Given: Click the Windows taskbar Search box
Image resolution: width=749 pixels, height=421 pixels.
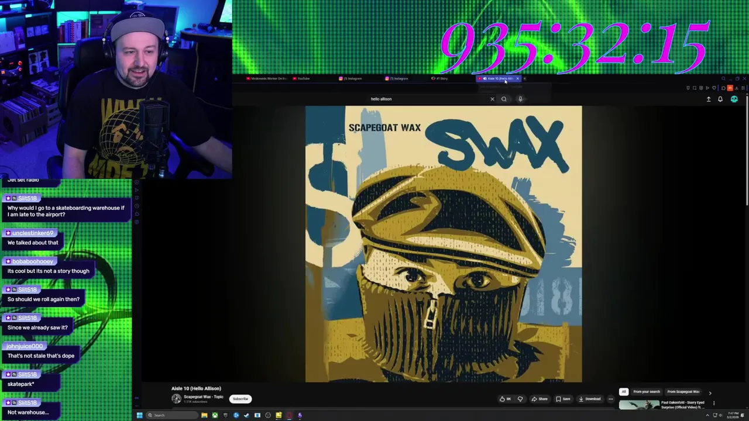Looking at the screenshot, I should (171, 415).
